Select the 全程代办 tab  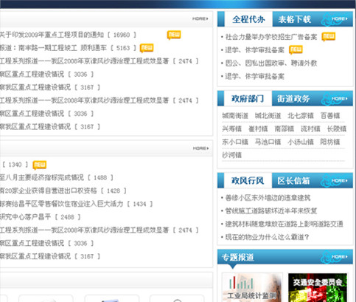(x=248, y=19)
